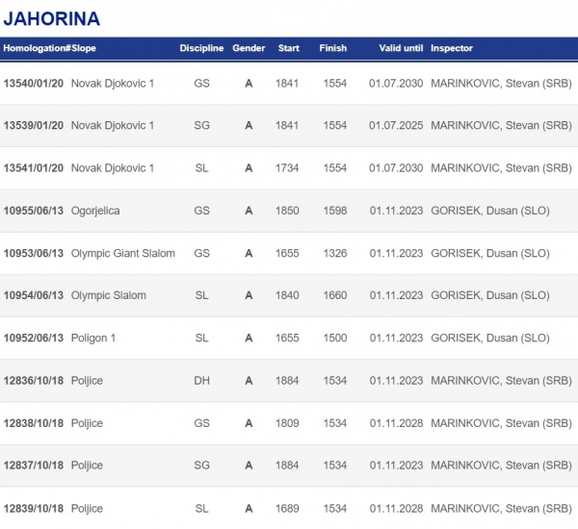Click date 01.11.2028 in row 12838/10/18
The image size is (578, 529).
396,423
